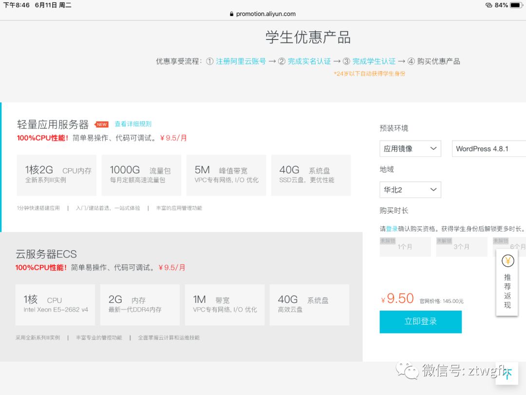Tap the lock icon in address bar
Image resolution: width=526 pixels, height=395 pixels.
pyautogui.click(x=231, y=14)
